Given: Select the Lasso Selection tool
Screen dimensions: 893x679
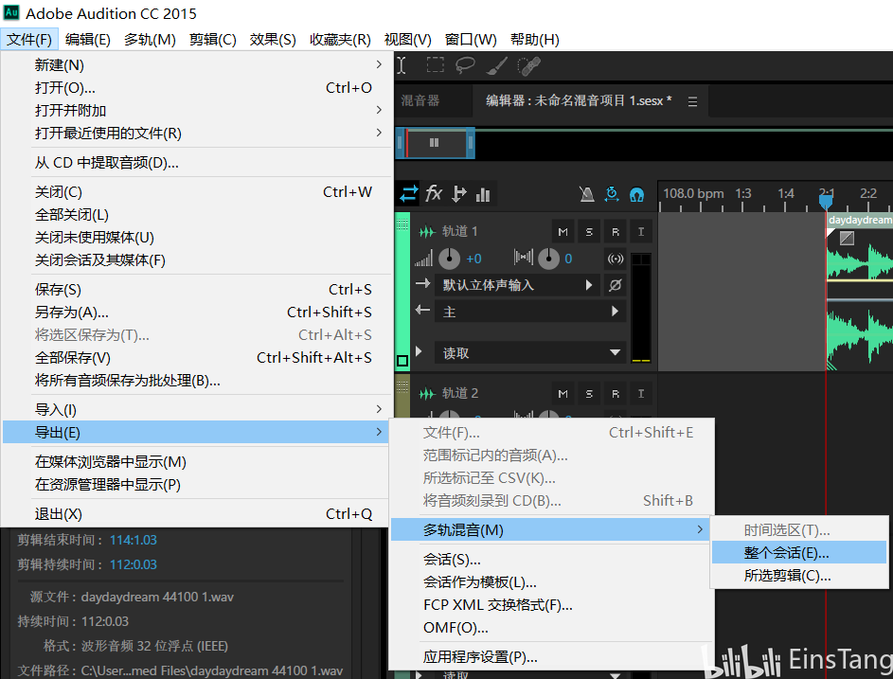Looking at the screenshot, I should coord(465,65).
